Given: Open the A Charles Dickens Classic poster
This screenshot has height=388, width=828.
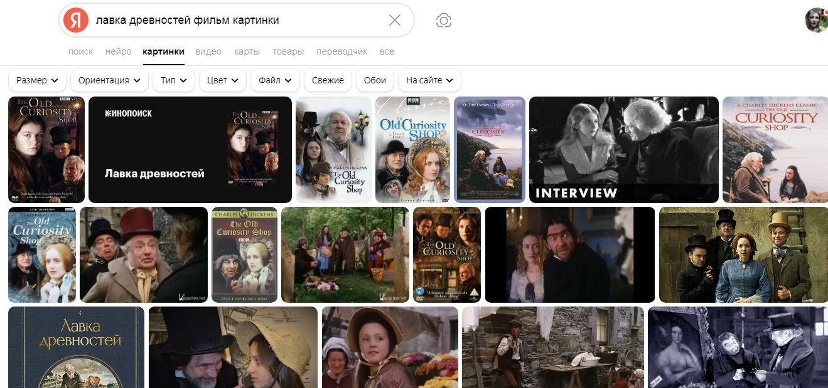Looking at the screenshot, I should point(775,149).
